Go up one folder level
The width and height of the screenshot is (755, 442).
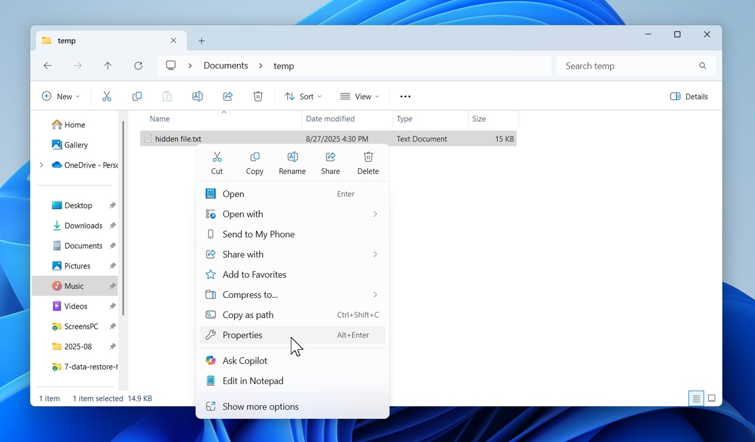[x=108, y=66]
